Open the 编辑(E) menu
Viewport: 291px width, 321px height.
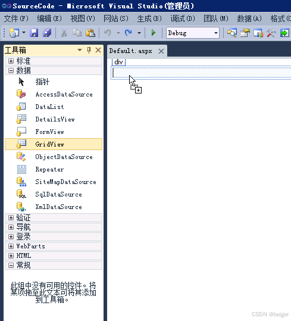point(49,18)
